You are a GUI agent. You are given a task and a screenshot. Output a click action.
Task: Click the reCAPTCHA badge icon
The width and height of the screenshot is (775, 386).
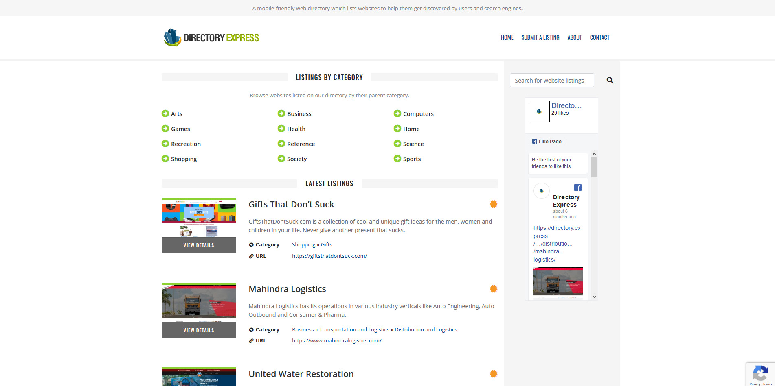coord(760,373)
